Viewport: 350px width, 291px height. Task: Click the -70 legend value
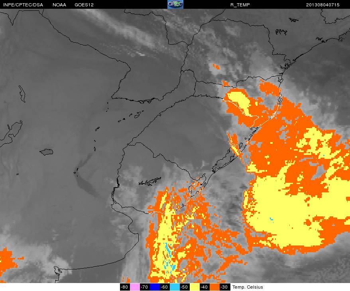(145, 287)
